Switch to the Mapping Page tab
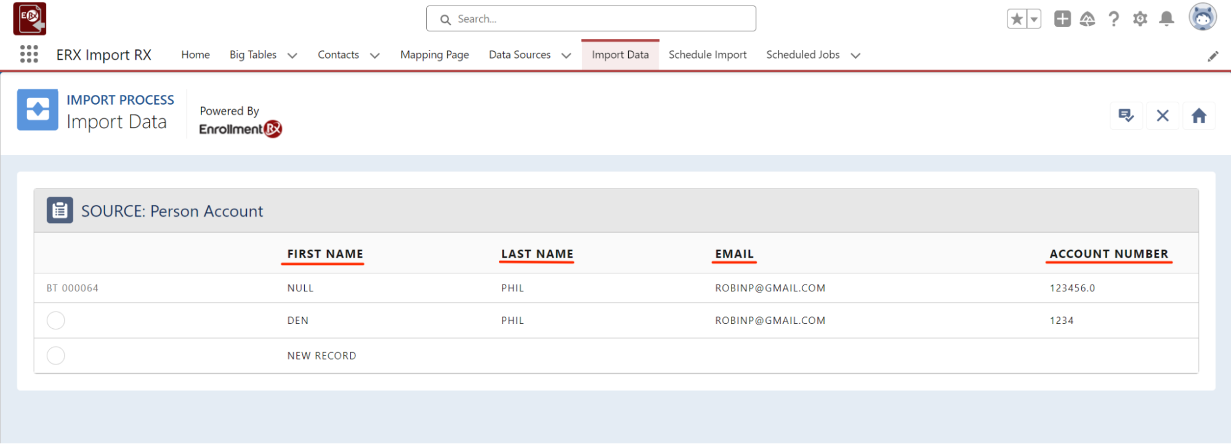The height and width of the screenshot is (444, 1231). 434,55
